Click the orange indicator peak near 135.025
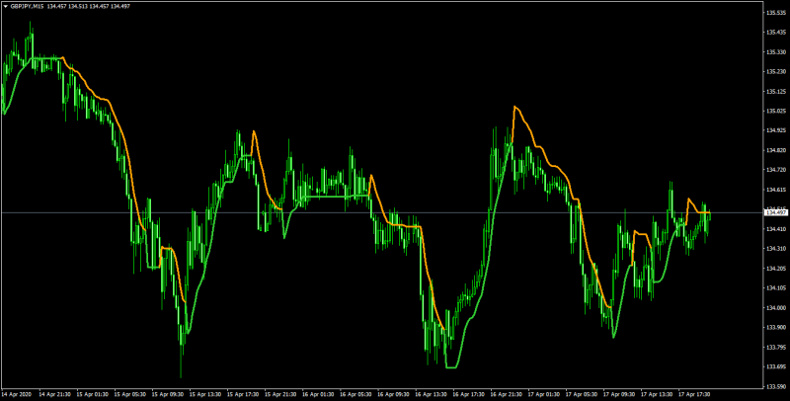The width and height of the screenshot is (790, 401). 514,107
